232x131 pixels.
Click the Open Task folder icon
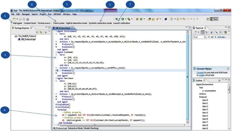[153, 19]
